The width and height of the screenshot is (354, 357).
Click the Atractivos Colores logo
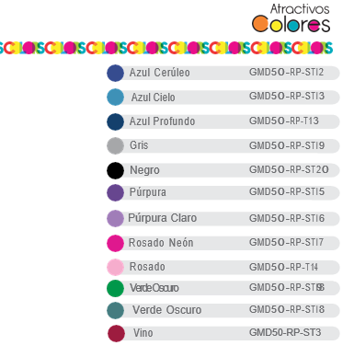(x=291, y=17)
